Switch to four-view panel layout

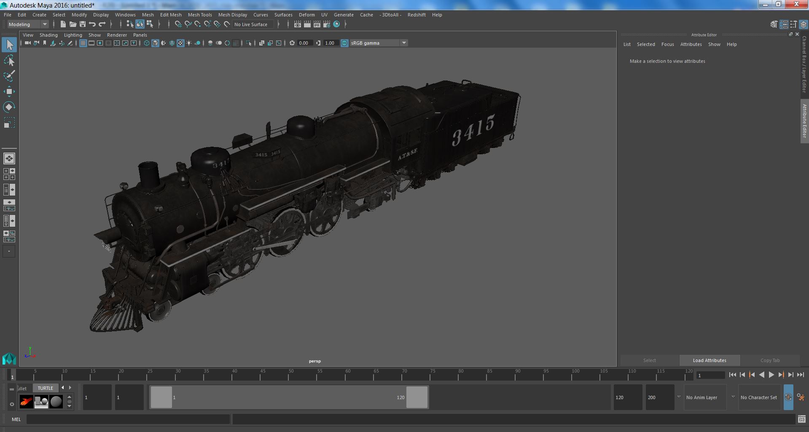[x=9, y=174]
